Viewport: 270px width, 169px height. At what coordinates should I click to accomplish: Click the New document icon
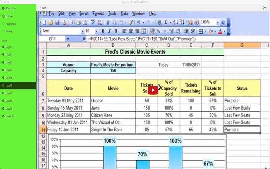click(x=45, y=22)
